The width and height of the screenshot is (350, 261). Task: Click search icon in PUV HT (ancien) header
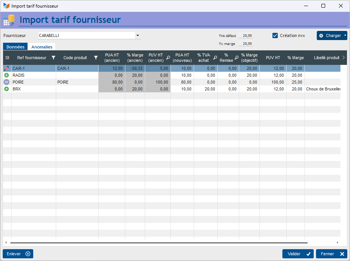168,58
